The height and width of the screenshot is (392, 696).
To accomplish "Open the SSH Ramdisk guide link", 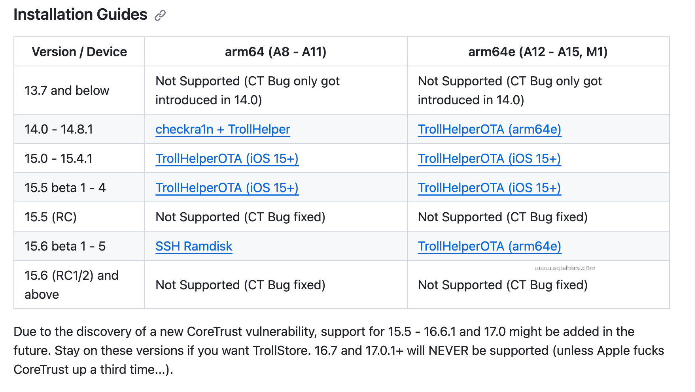I will (x=194, y=246).
